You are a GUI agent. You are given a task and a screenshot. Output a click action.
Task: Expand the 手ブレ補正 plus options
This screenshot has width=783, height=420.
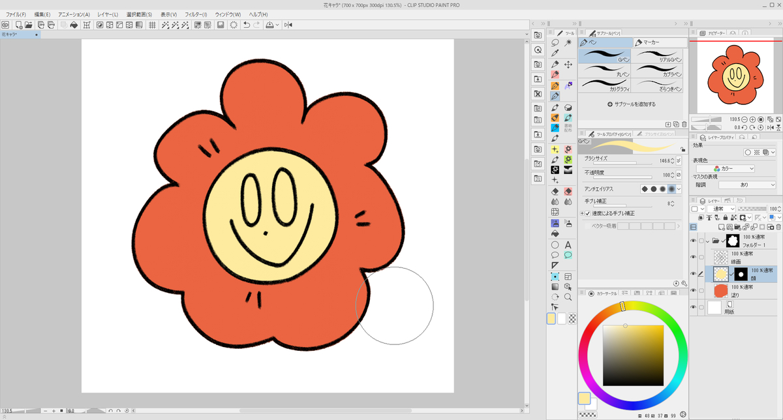coord(581,213)
